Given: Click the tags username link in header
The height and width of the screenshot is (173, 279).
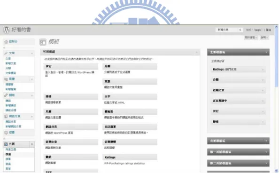Looking at the screenshot, I should pos(257,30).
